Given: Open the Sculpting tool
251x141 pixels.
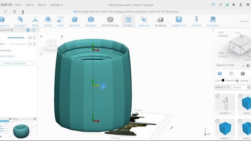Looking at the screenshot, I should pos(160,21).
